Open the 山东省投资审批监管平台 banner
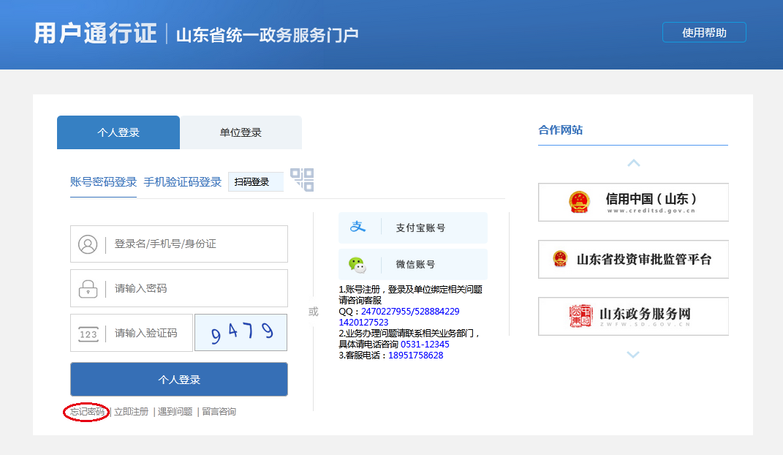Image resolution: width=783 pixels, height=455 pixels. pos(633,259)
